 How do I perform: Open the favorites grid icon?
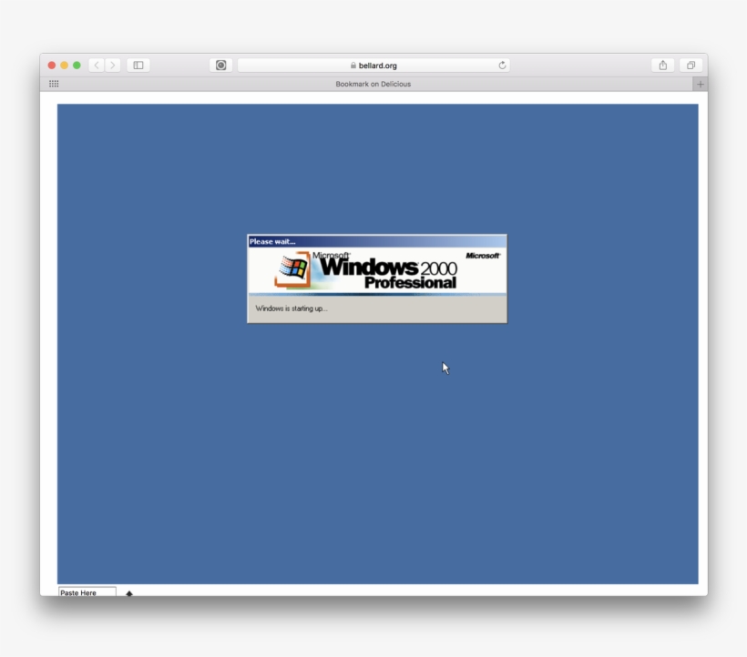click(54, 84)
